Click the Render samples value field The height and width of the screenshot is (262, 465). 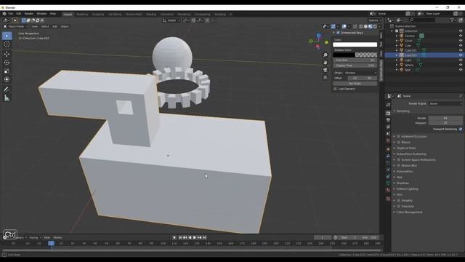pyautogui.click(x=445, y=118)
